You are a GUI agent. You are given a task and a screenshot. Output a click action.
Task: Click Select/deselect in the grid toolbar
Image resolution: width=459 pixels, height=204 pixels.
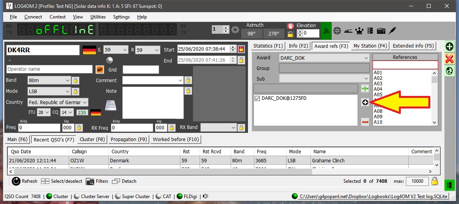(61, 181)
